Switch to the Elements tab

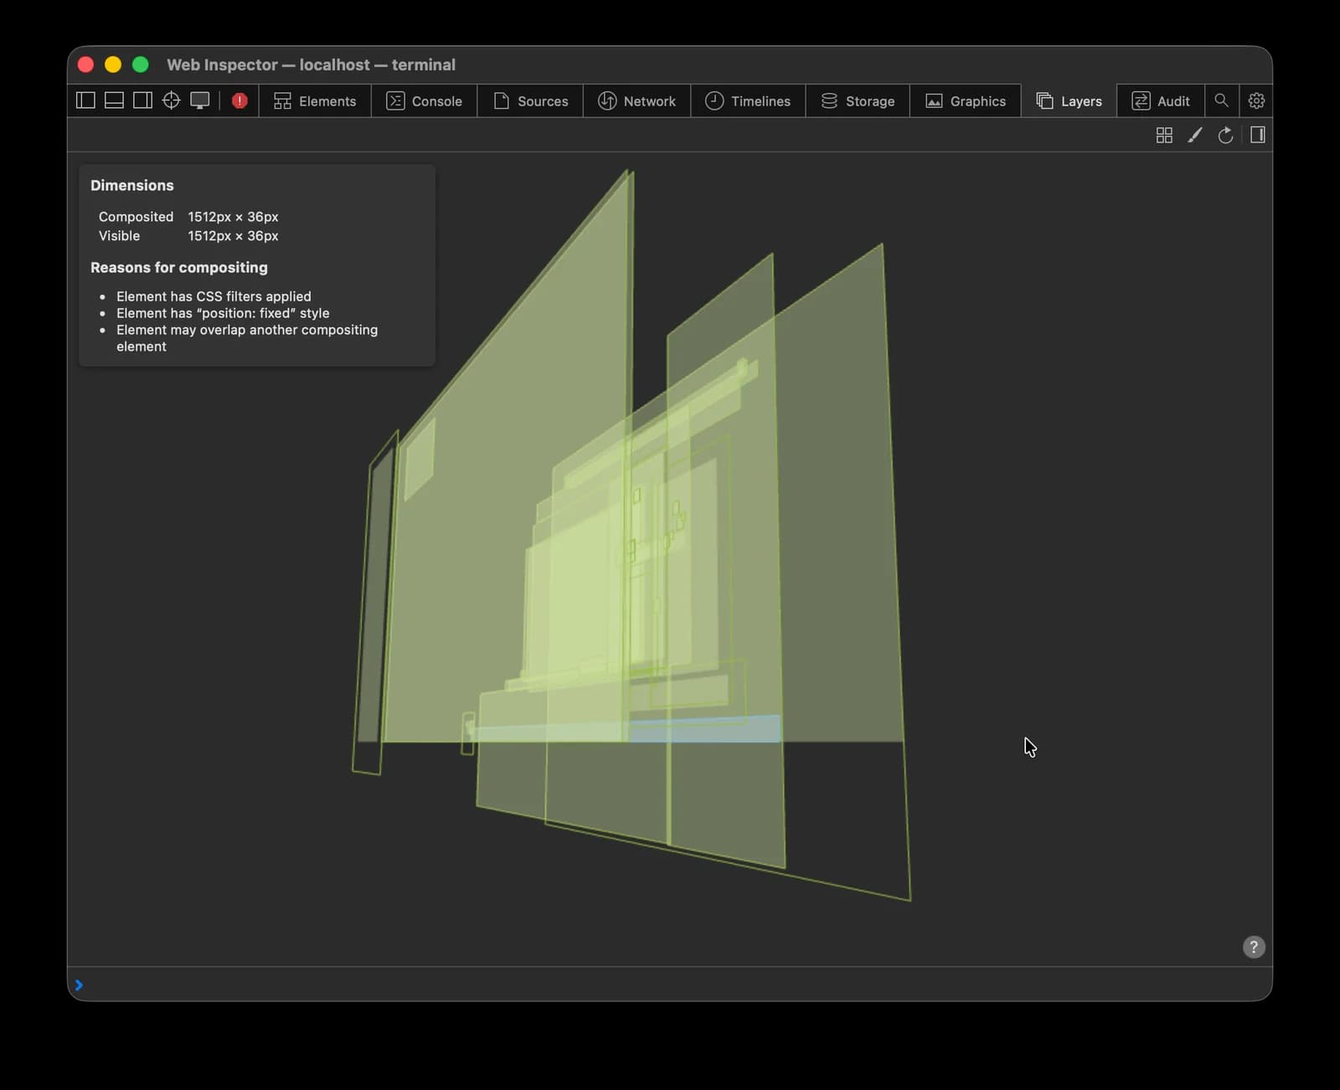[x=315, y=100]
